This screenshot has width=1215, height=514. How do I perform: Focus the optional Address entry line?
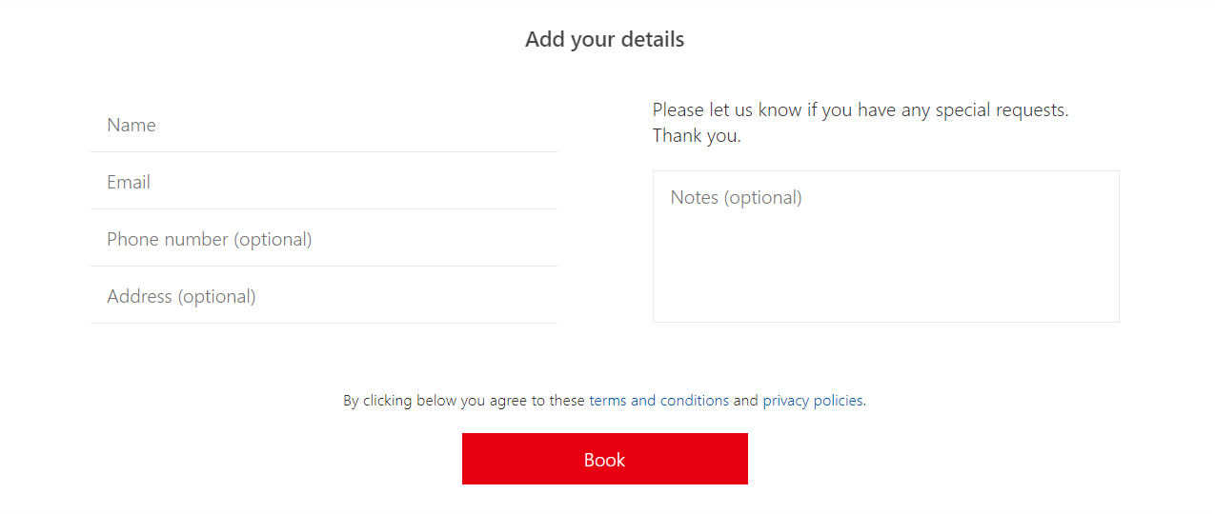324,296
